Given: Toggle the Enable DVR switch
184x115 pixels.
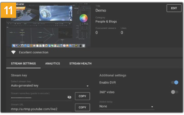Looking at the screenshot, I should [175, 82].
